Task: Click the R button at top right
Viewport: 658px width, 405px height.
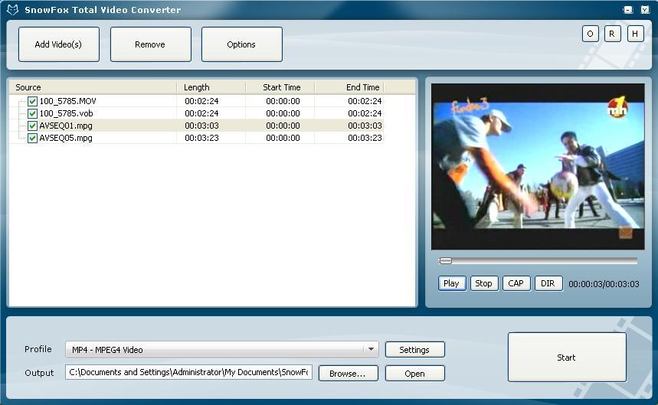Action: [612, 34]
